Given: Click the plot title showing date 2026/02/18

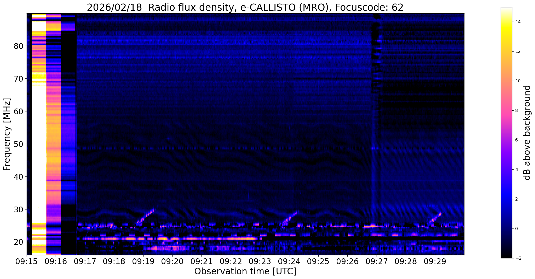Looking at the screenshot, I should pyautogui.click(x=245, y=8).
